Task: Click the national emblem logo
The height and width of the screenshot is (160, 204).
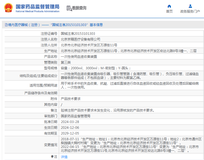Action: point(8,8)
